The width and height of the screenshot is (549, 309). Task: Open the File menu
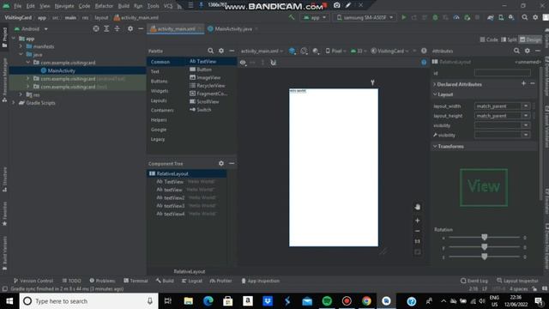coord(17,6)
